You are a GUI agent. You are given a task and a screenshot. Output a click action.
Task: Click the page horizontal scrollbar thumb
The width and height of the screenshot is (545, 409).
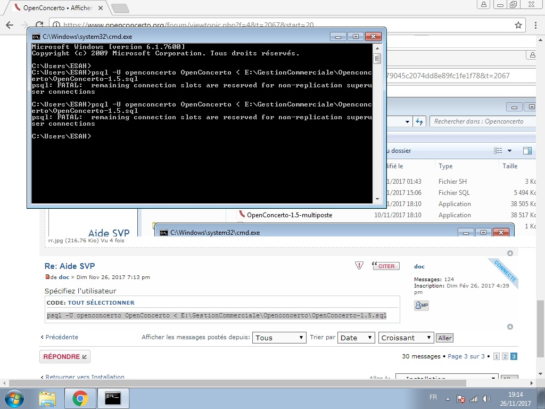[x=237, y=383]
